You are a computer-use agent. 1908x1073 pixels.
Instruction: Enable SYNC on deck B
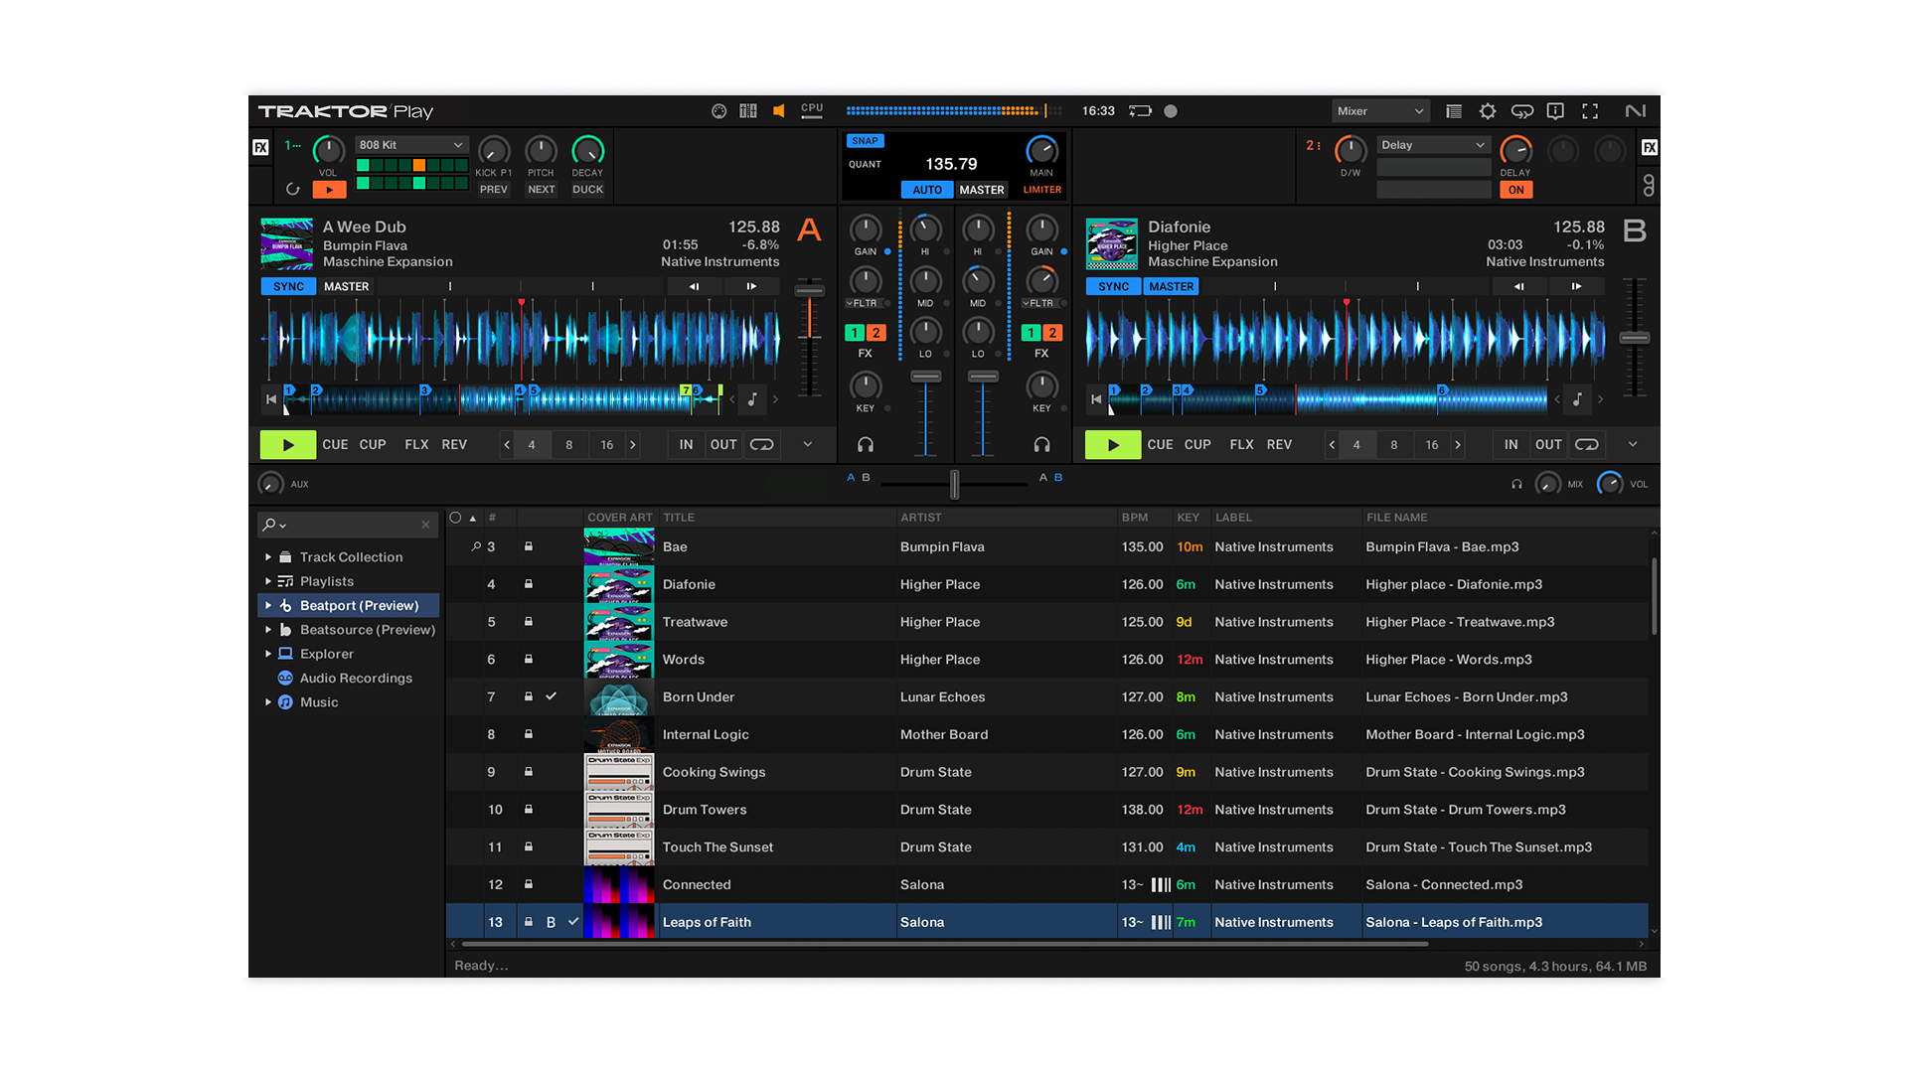1113,286
